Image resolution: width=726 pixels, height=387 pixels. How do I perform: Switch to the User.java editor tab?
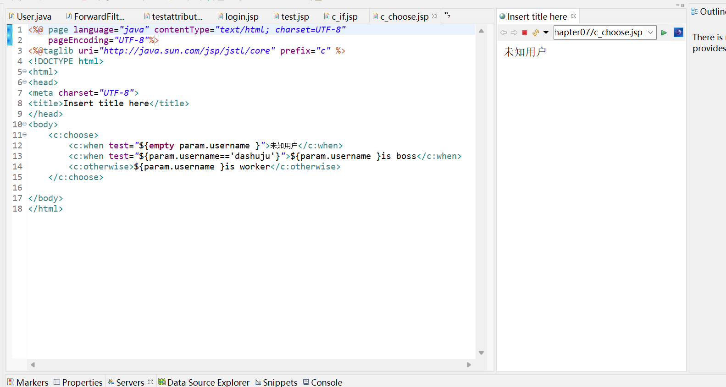pyautogui.click(x=30, y=16)
